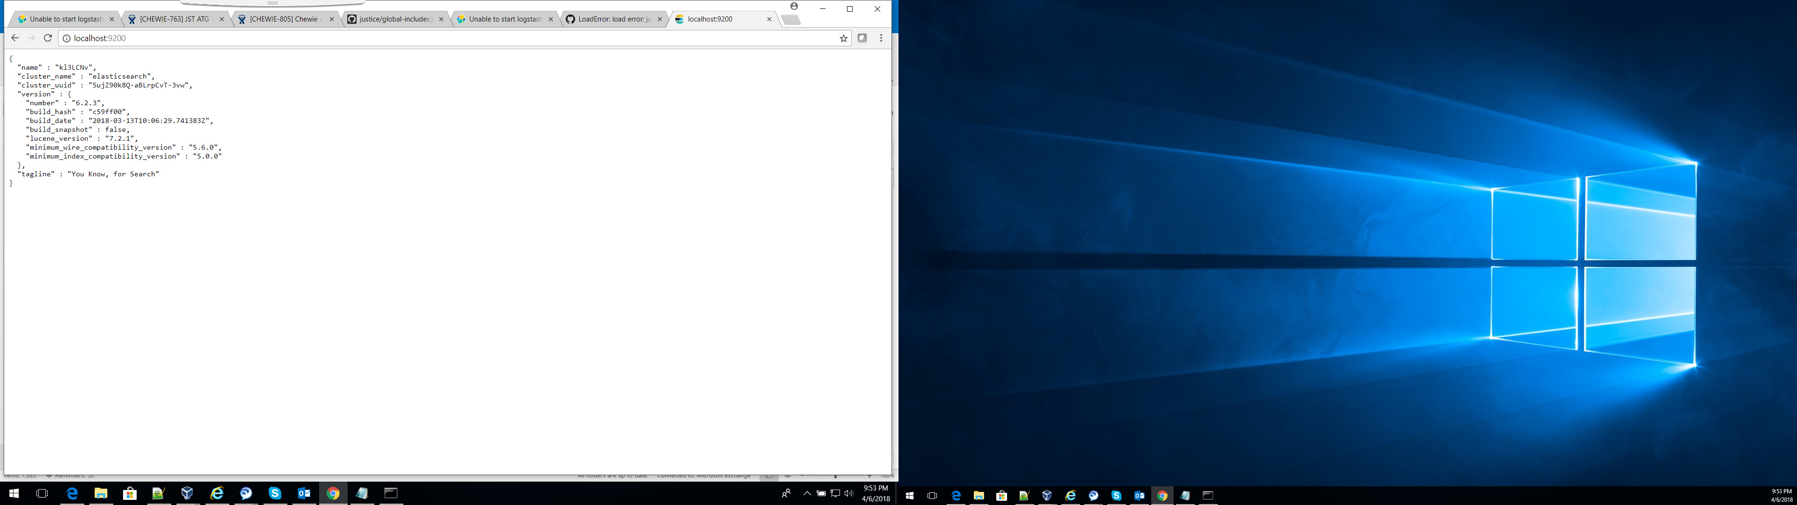The image size is (1797, 505).
Task: Launch VirtualBox from the left monitor taskbar
Action: 187,493
